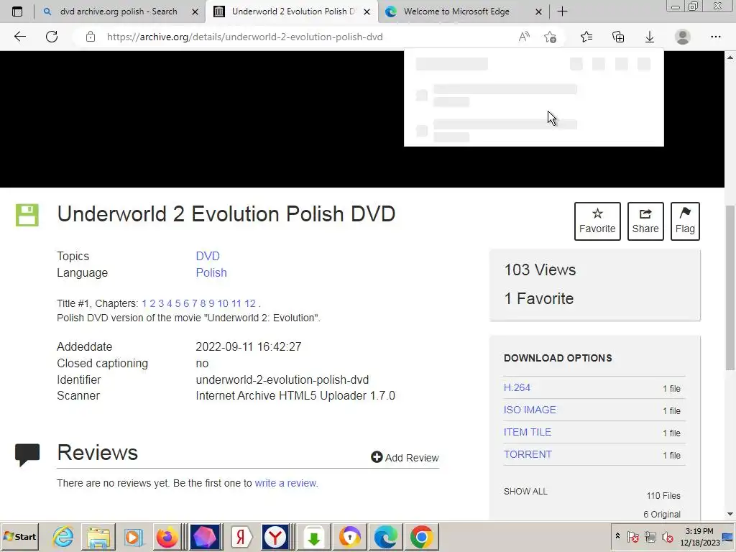This screenshot has width=736, height=552.
Task: Click the Read aloud icon
Action: point(524,37)
